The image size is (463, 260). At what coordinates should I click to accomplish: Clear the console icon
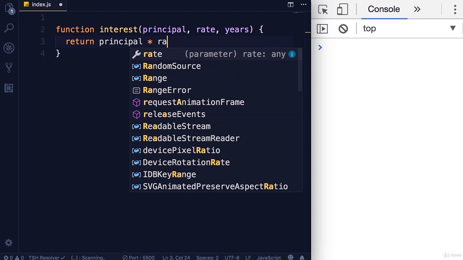[x=343, y=29]
